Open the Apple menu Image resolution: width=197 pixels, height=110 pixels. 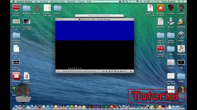pos(14,2)
